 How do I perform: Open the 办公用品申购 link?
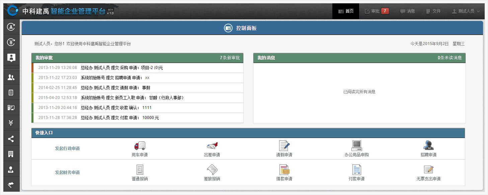(x=357, y=155)
